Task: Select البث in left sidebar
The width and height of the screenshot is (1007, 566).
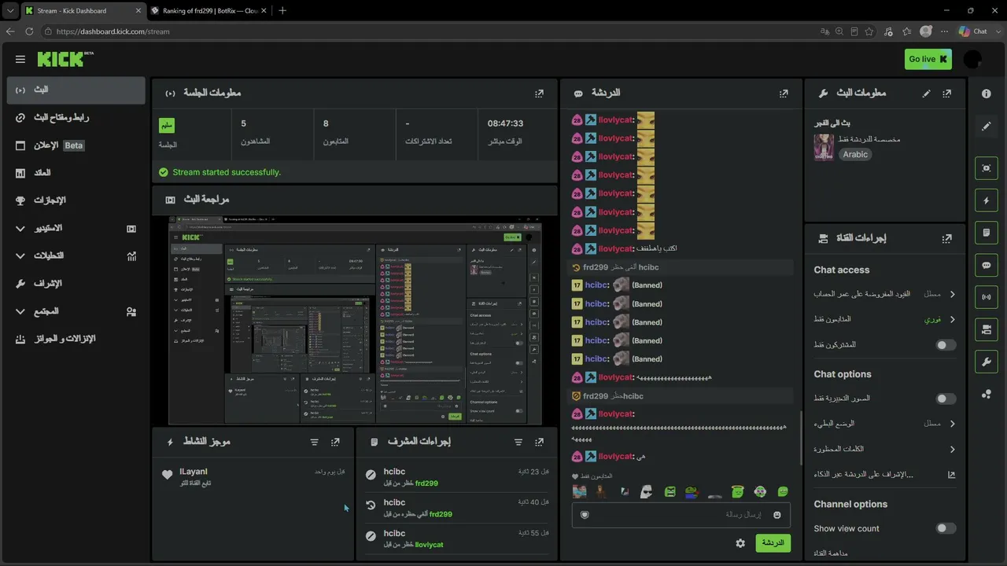Action: [x=76, y=90]
